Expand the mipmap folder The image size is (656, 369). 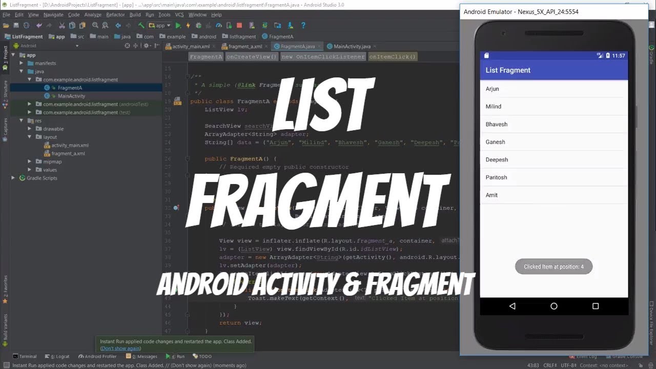(30, 161)
